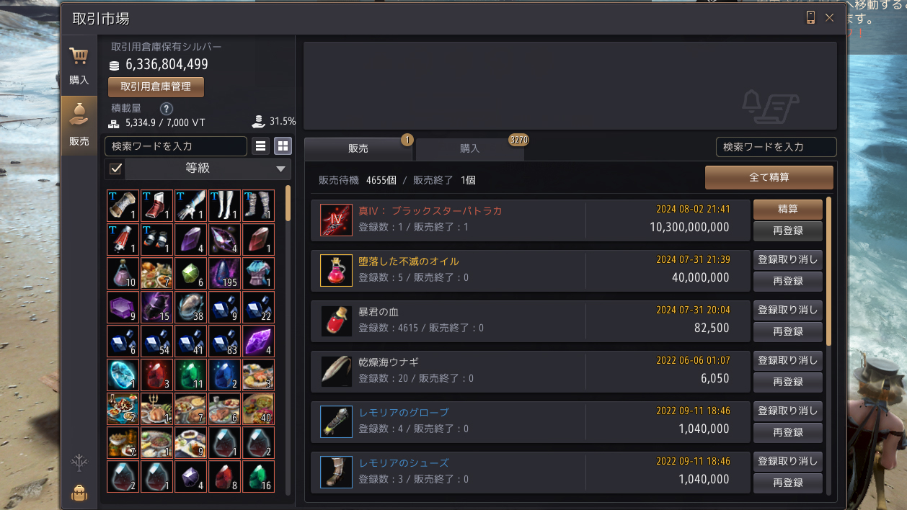
Task: Click 取引用倉庫管理 button
Action: click(x=156, y=86)
